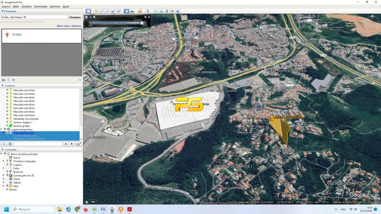Uncheck the Terreno layer checkbox

click(7, 189)
